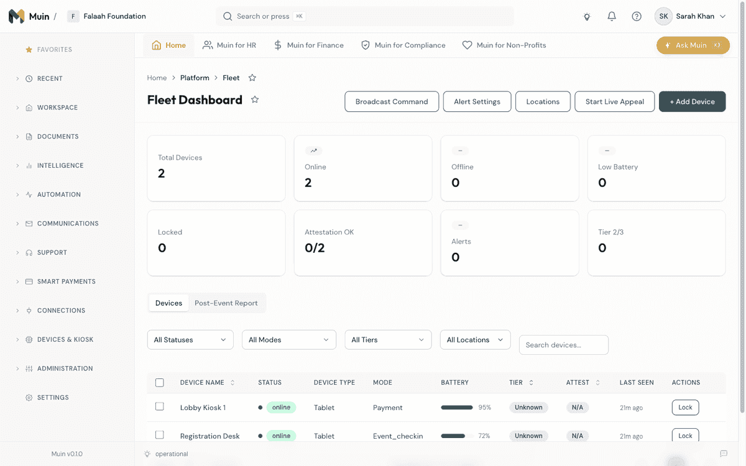Click the Broadcast Command button
746x466 pixels.
coord(392,102)
